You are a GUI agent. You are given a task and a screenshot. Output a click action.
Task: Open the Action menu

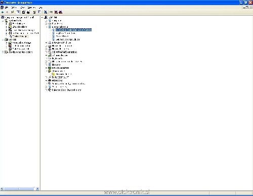[x=14, y=8]
